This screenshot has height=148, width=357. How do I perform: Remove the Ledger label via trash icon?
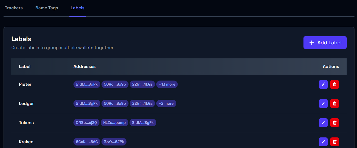point(335,103)
